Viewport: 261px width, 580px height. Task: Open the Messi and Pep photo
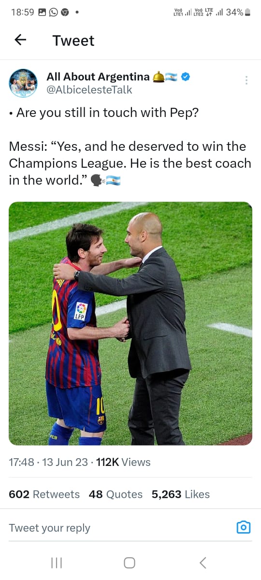(130, 323)
